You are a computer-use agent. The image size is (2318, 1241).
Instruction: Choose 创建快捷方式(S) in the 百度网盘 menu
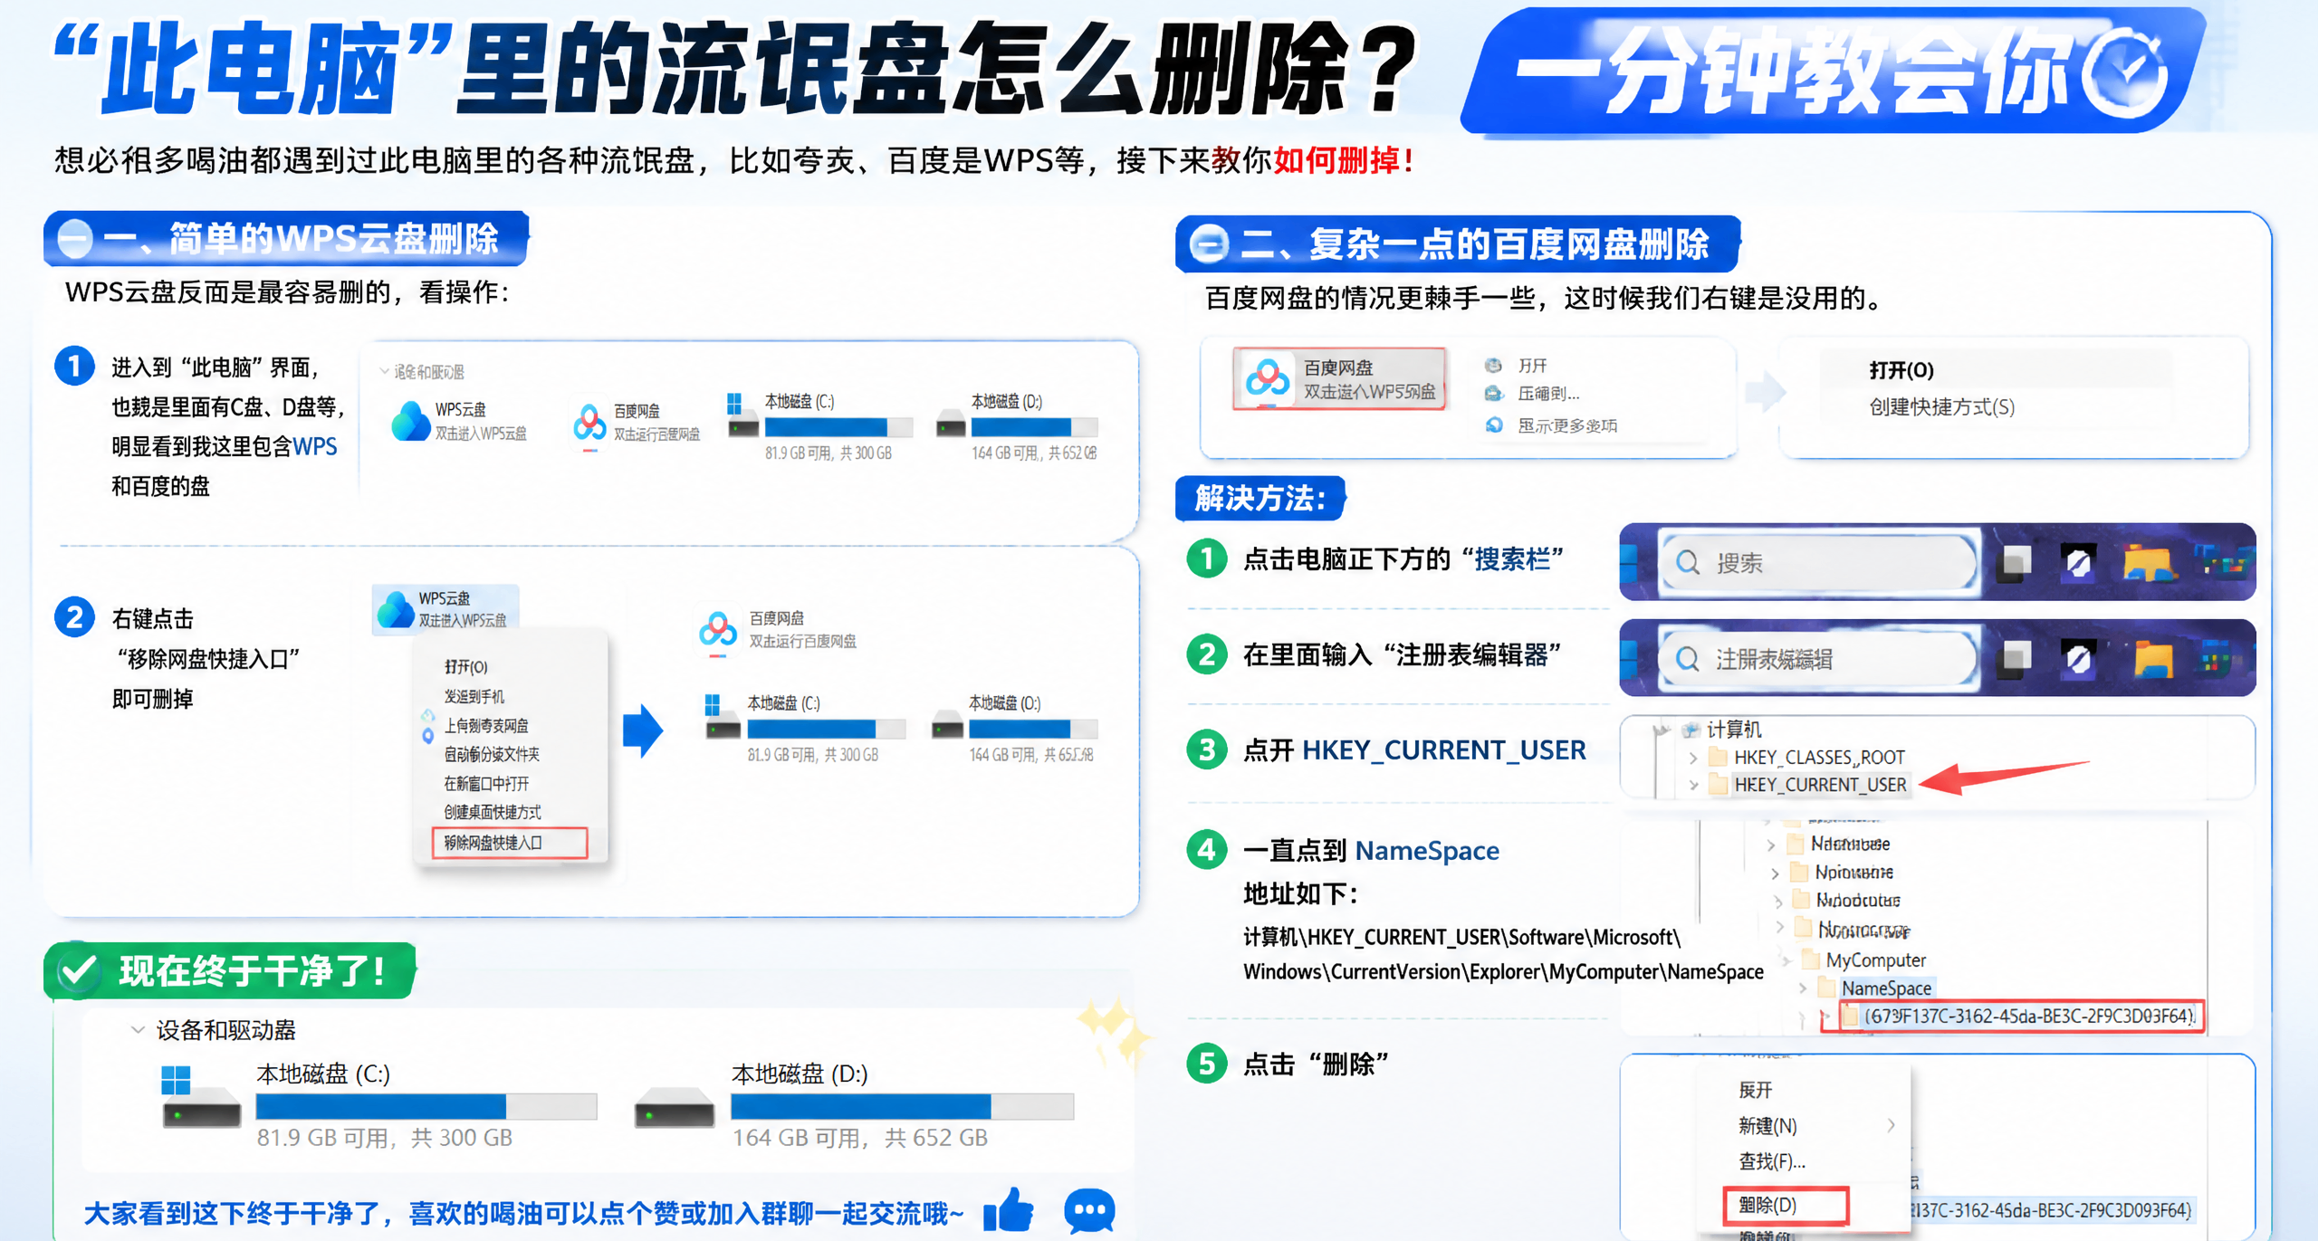coord(1942,407)
